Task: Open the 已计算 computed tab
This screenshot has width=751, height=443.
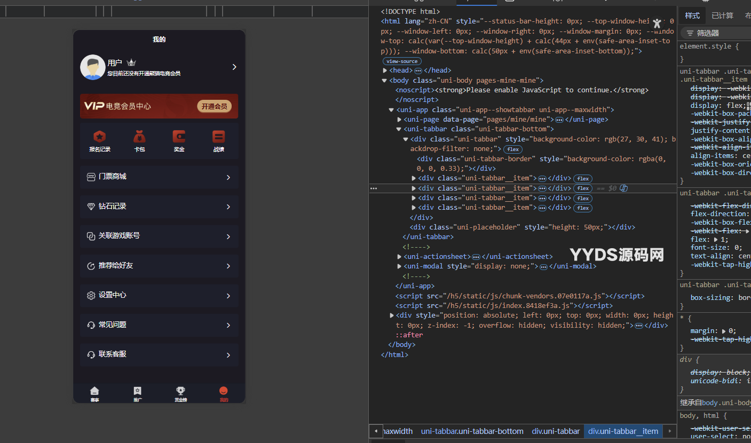Action: 722,15
